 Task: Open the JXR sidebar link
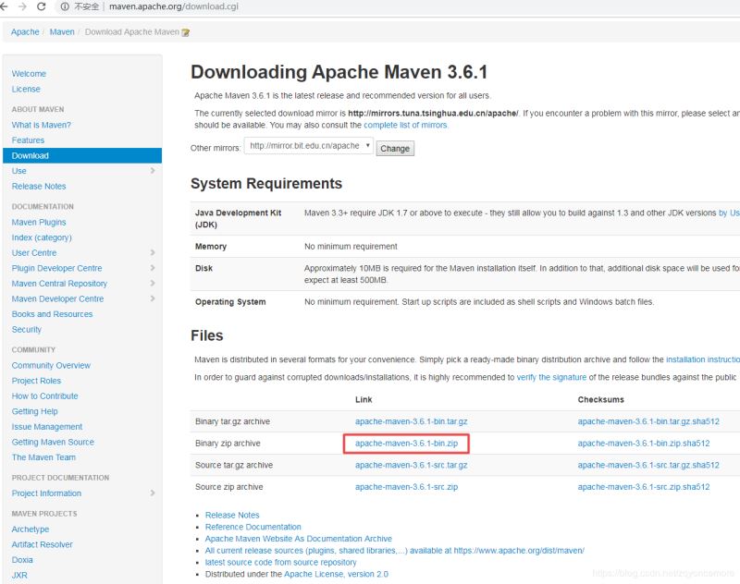19,575
